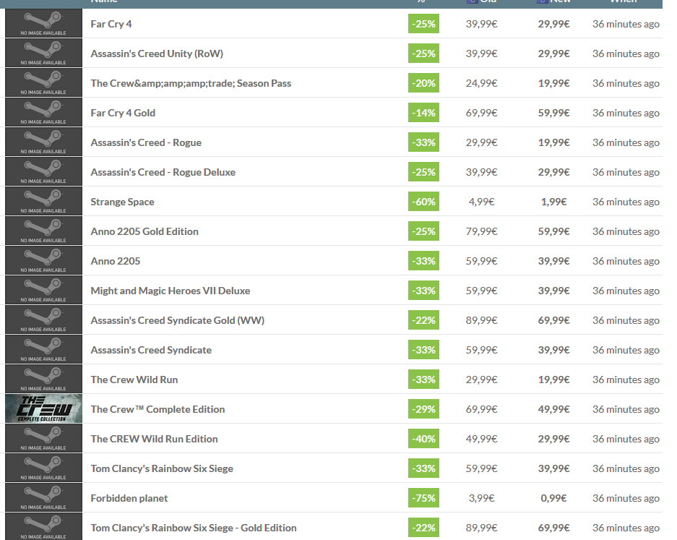Open Assassin's Creed - Rogue link
Image resolution: width=677 pixels, height=540 pixels.
pyautogui.click(x=146, y=142)
